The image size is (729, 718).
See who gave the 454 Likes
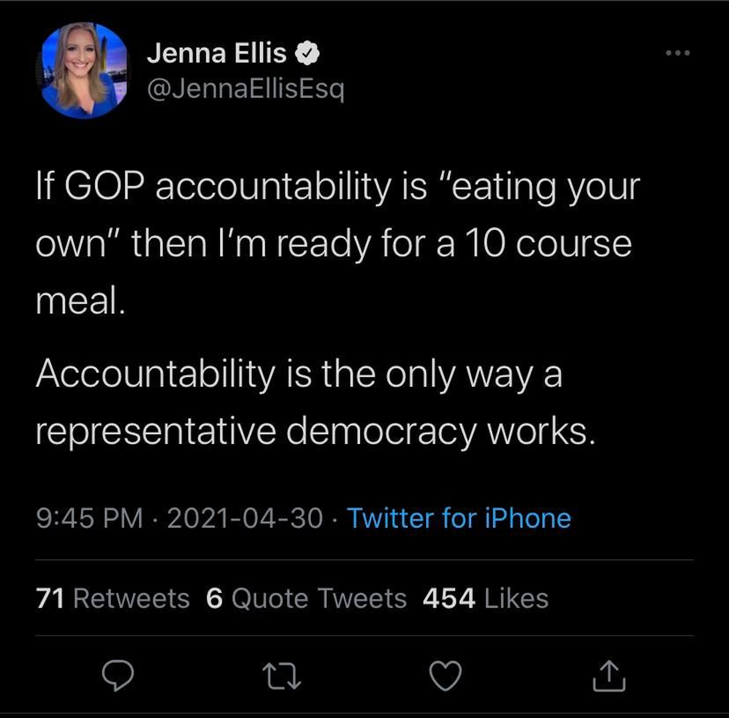click(x=485, y=598)
